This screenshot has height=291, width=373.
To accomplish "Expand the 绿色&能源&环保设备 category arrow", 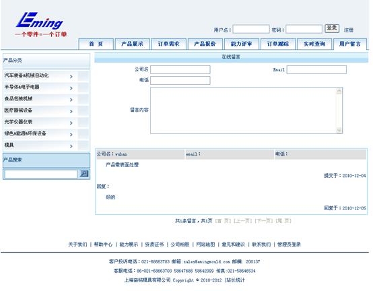I will coord(71,135).
